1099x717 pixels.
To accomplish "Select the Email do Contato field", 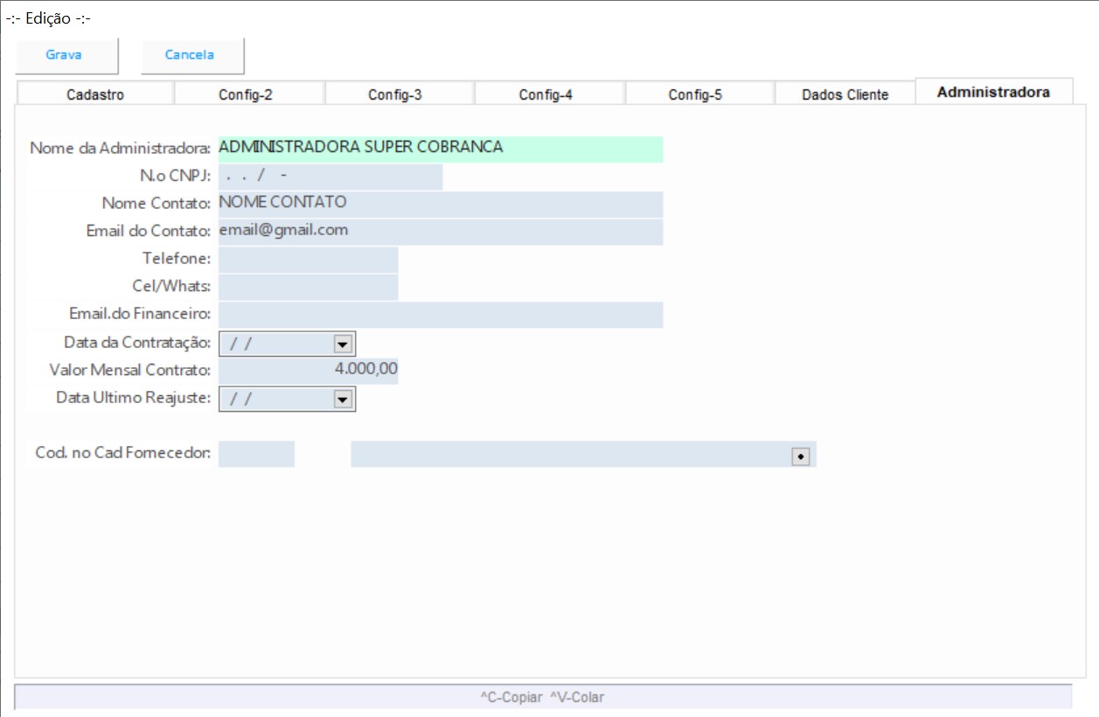I will (440, 232).
